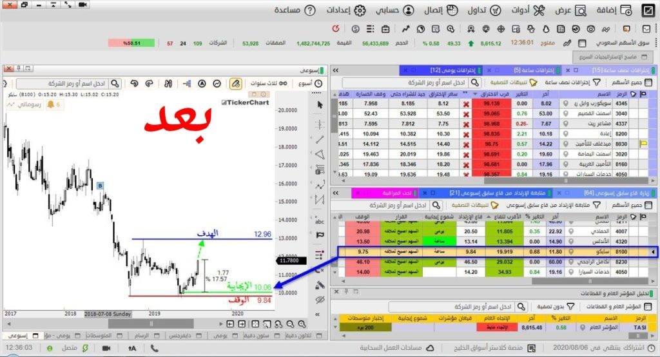This screenshot has width=660, height=357.
Task: Switch to يومي chart tab at bottom
Action: pyautogui.click(x=224, y=336)
